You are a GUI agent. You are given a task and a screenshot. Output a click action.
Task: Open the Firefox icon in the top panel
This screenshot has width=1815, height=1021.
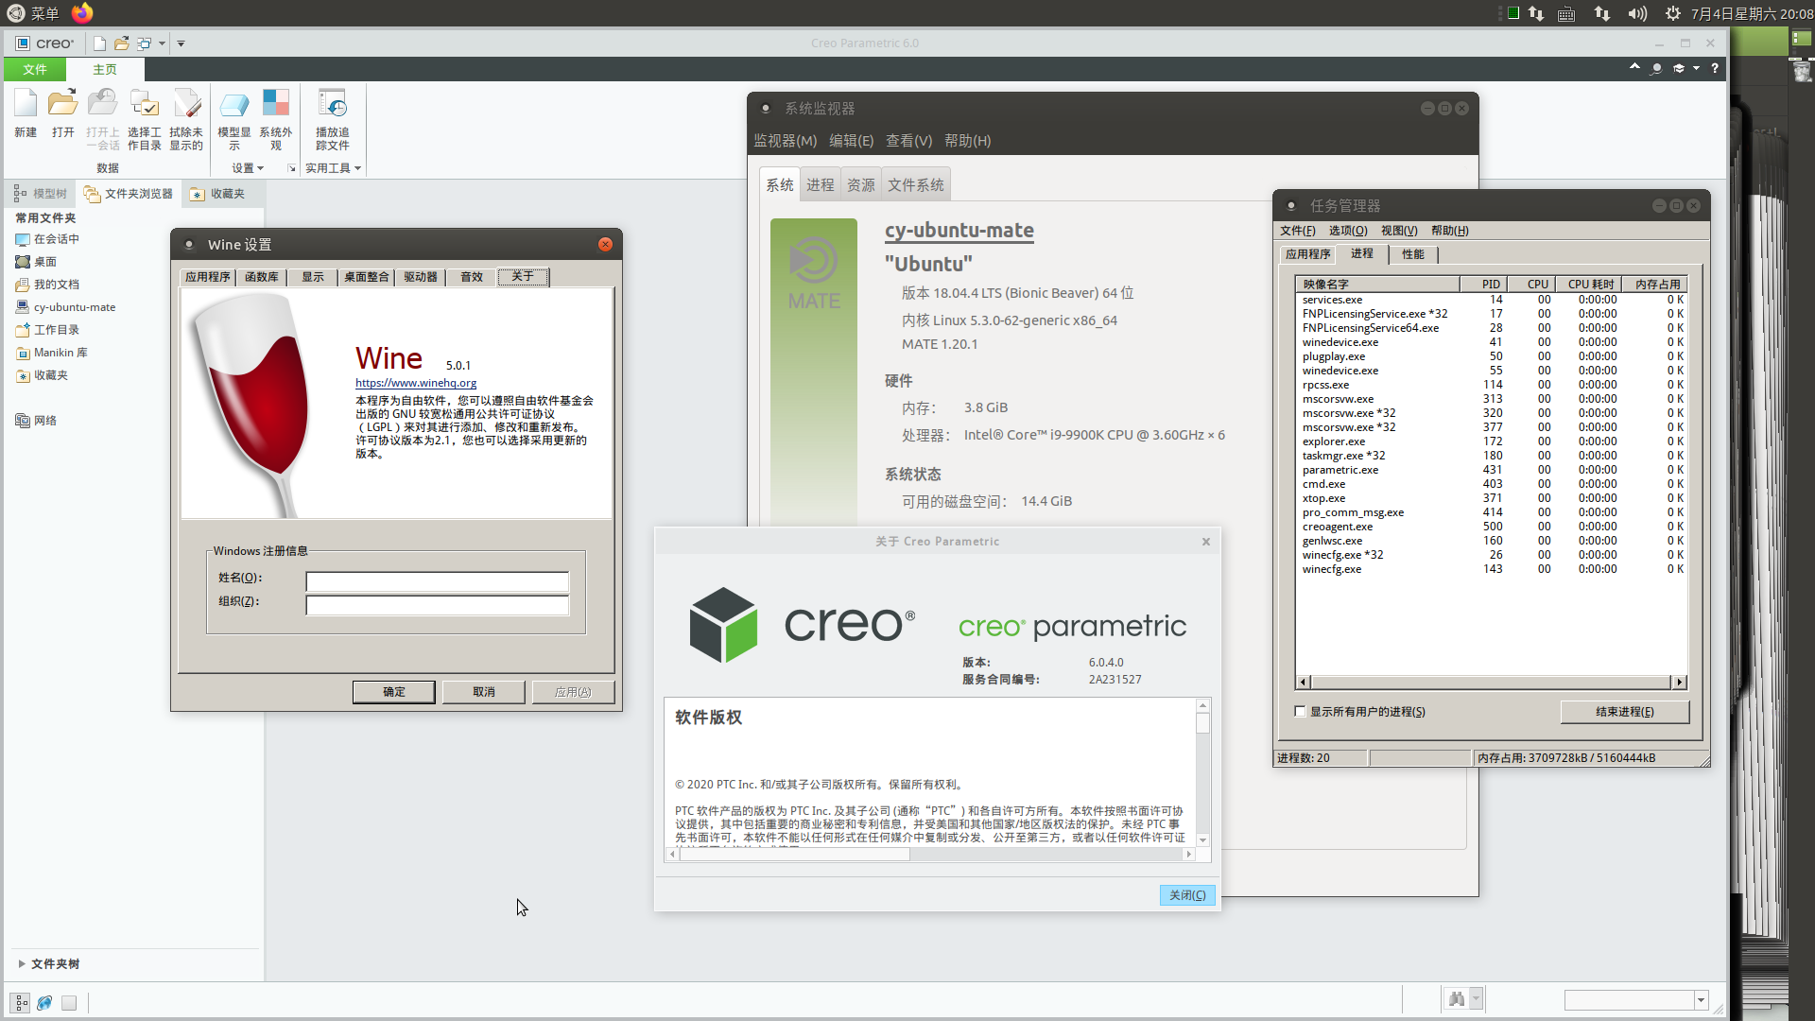83,13
